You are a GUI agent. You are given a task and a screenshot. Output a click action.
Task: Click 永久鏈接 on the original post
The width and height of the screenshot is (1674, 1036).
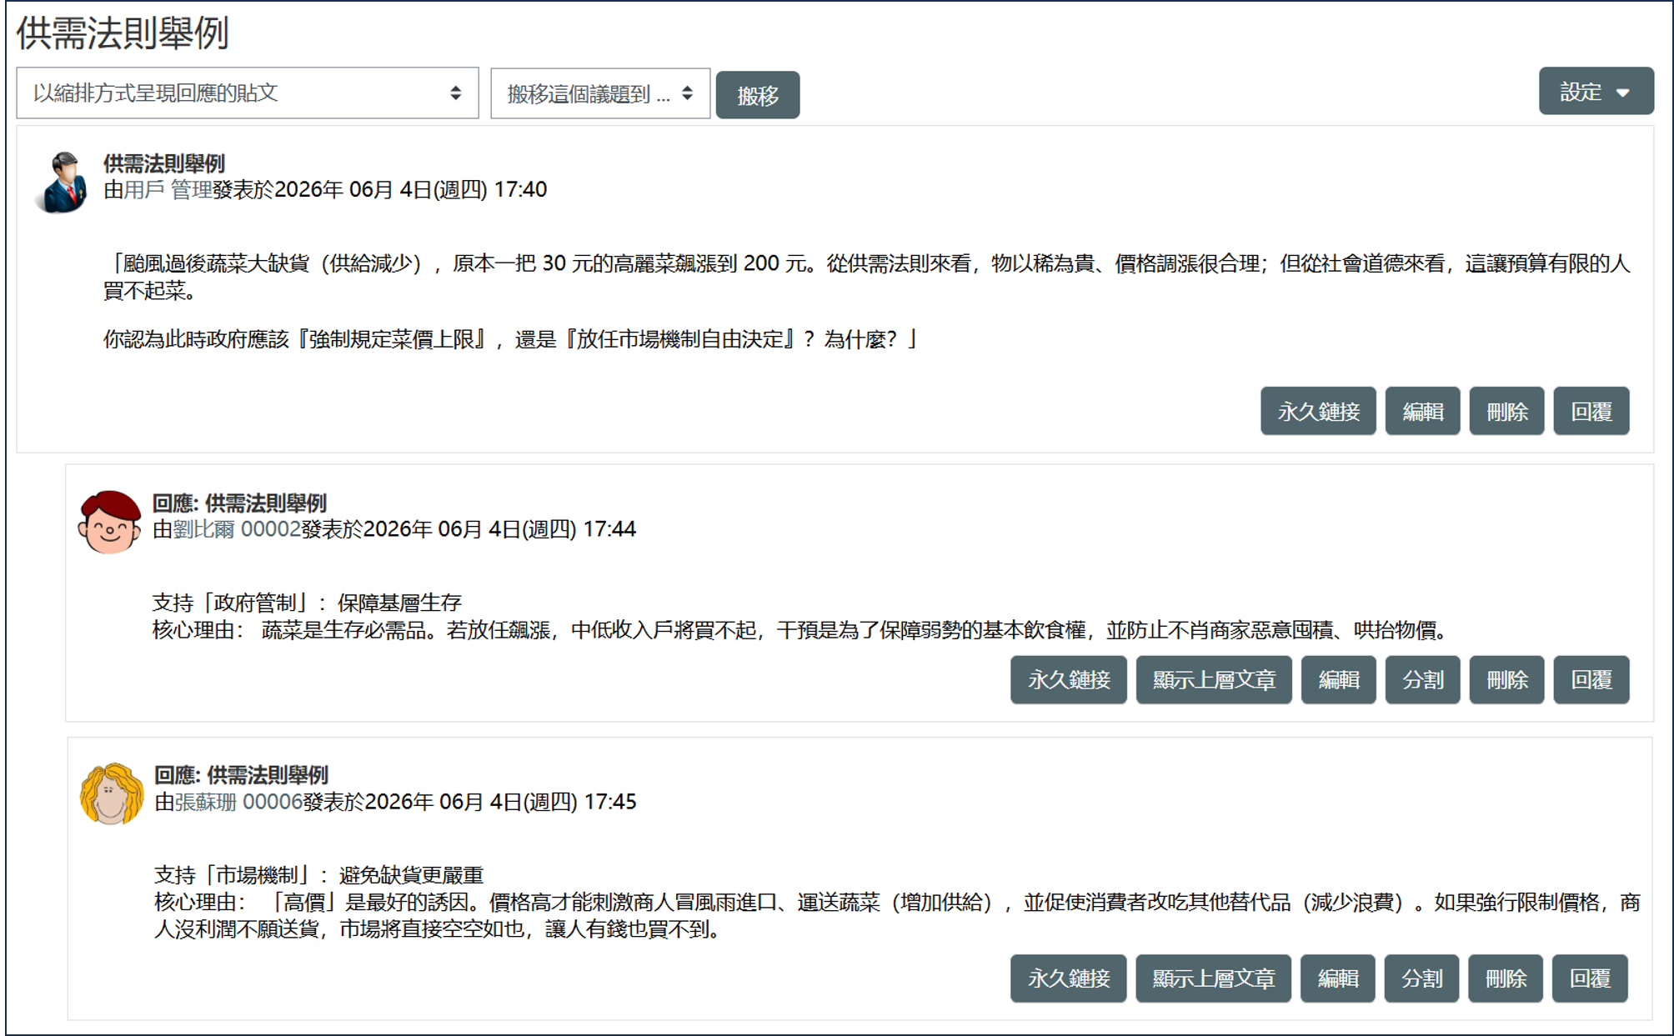click(x=1318, y=411)
